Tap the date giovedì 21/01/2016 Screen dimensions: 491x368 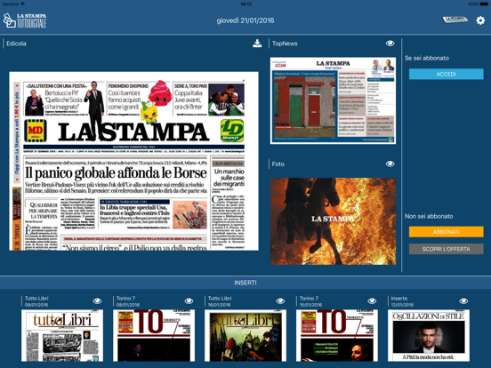245,20
